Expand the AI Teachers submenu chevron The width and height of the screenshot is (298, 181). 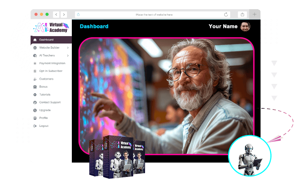click(x=68, y=55)
